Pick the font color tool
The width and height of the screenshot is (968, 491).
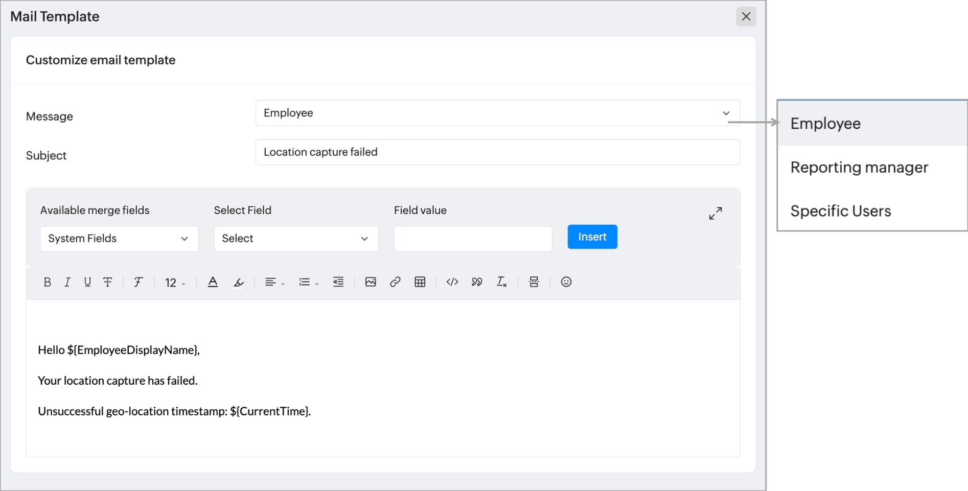(213, 282)
